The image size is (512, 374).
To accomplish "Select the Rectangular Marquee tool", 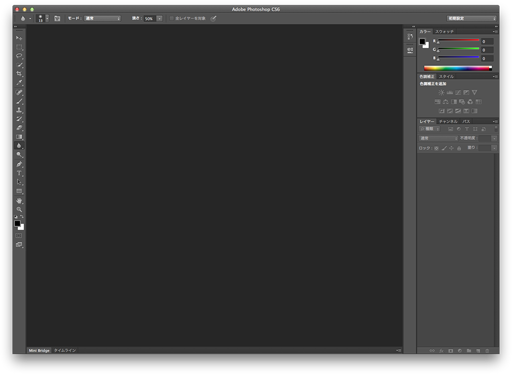I will pos(19,47).
